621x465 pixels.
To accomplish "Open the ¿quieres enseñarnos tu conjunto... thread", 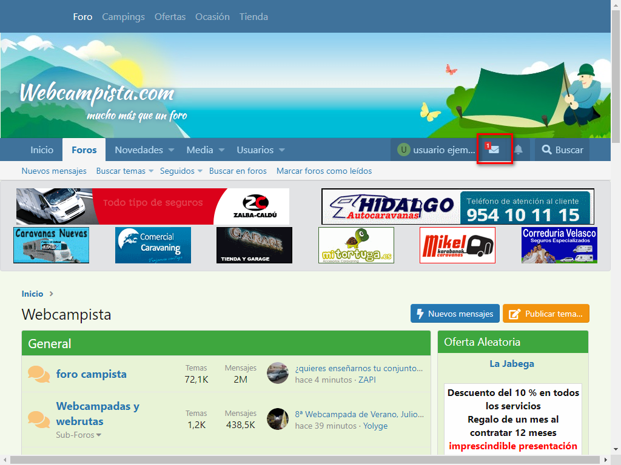I will pos(359,368).
